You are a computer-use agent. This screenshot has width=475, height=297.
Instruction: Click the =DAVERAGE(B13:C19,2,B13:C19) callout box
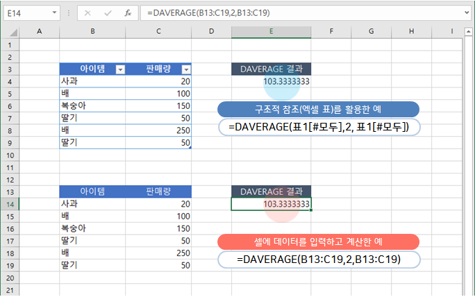[x=319, y=260]
